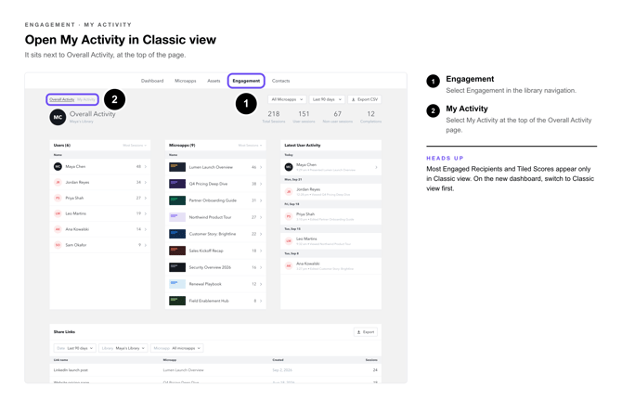The width and height of the screenshot is (622, 399).
Task: Click the Link name column header
Action: (60, 360)
